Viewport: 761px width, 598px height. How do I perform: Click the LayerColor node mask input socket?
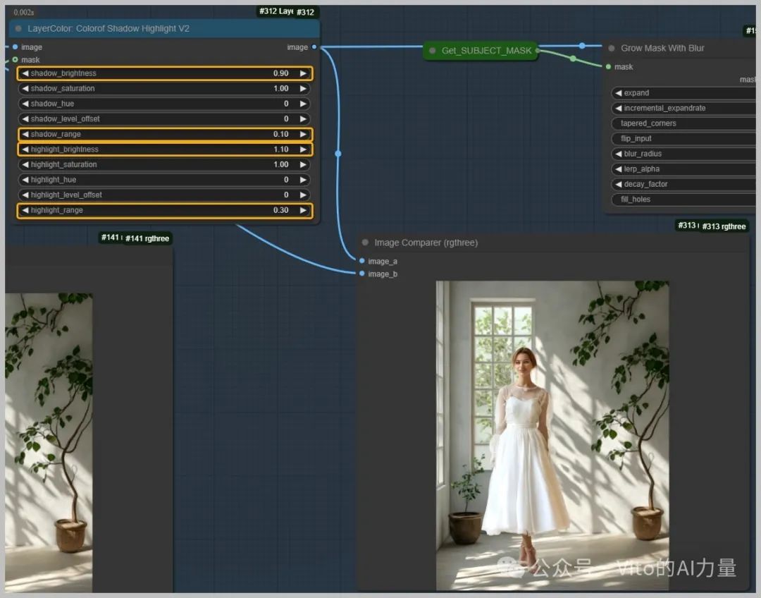[15, 60]
